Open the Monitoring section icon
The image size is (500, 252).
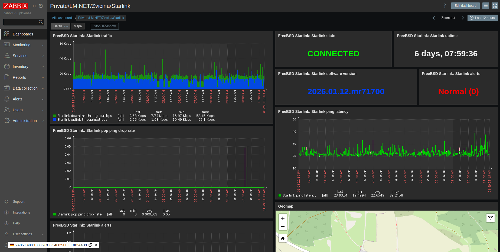(x=7, y=45)
